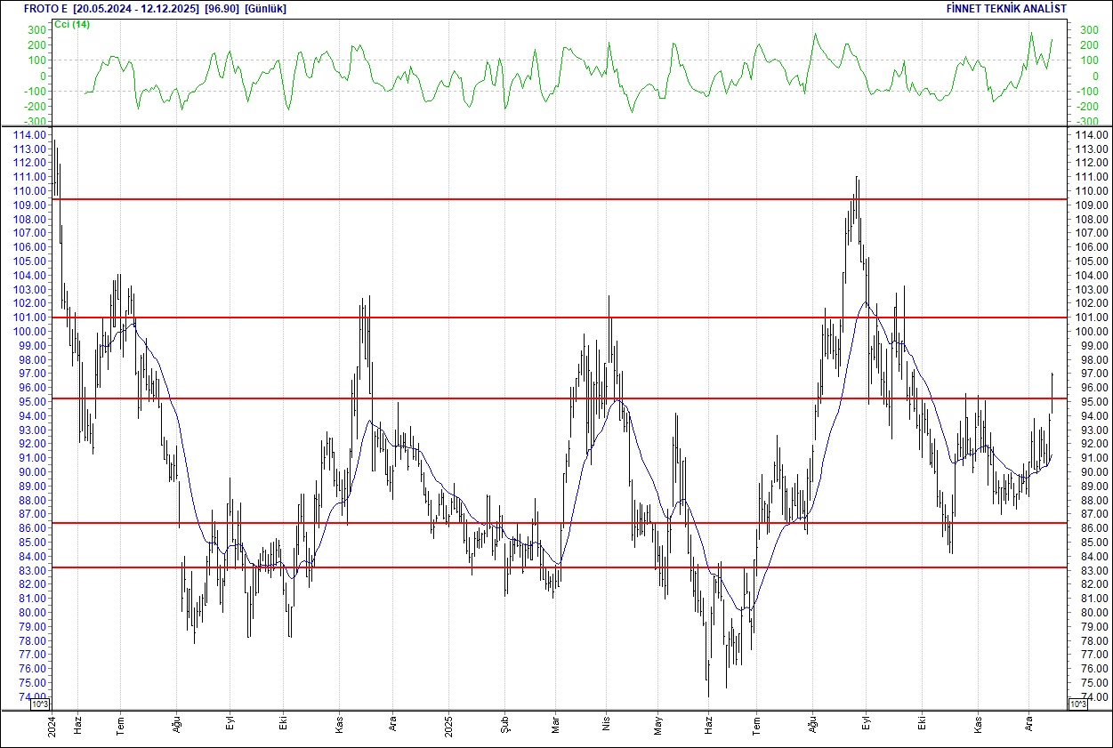Select the 114.00 price label on left axis
Image resolution: width=1113 pixels, height=748 pixels.
31,134
